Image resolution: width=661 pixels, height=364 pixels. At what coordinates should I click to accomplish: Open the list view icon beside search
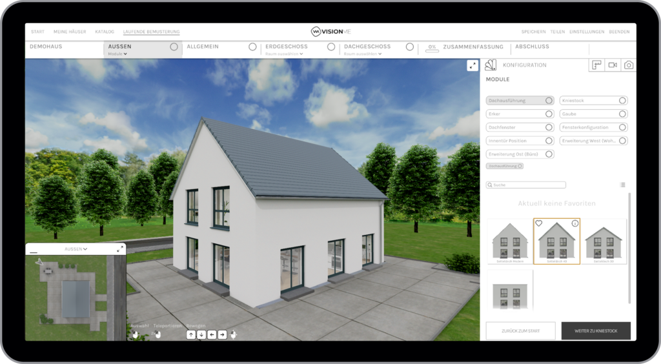[x=622, y=185]
